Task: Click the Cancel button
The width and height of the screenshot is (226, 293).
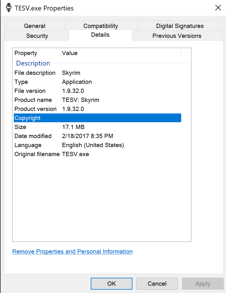Action: click(x=157, y=284)
